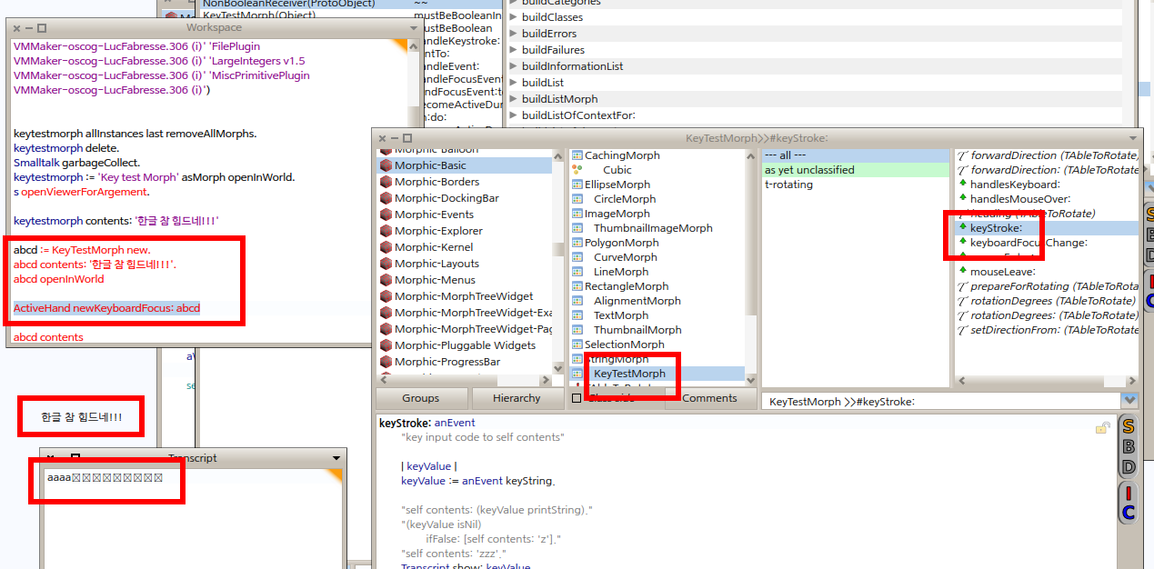Image resolution: width=1154 pixels, height=569 pixels.
Task: Click the Morphic-Borders package icon
Action: coord(386,182)
